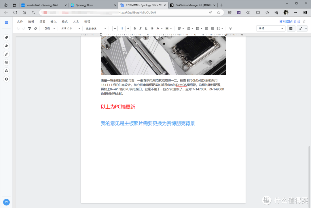Open the tags icon in the sidebar

[x=6, y=37]
